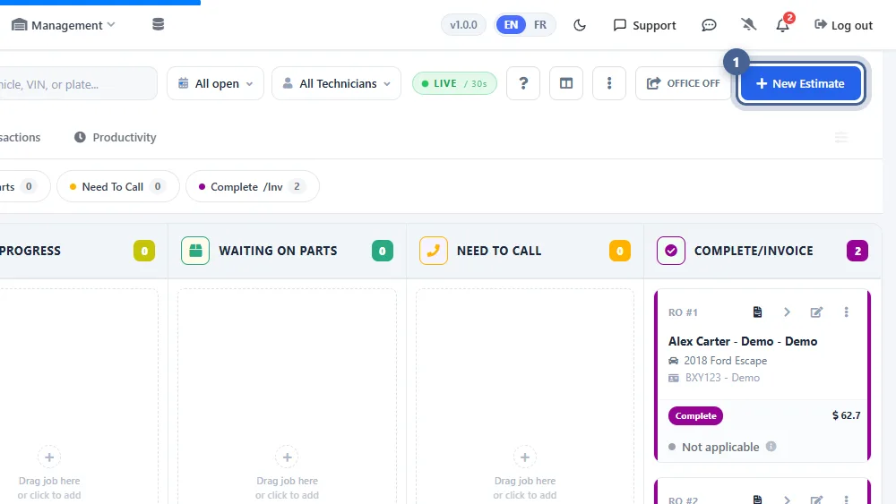Edit RO #1 with pencil icon

point(816,312)
